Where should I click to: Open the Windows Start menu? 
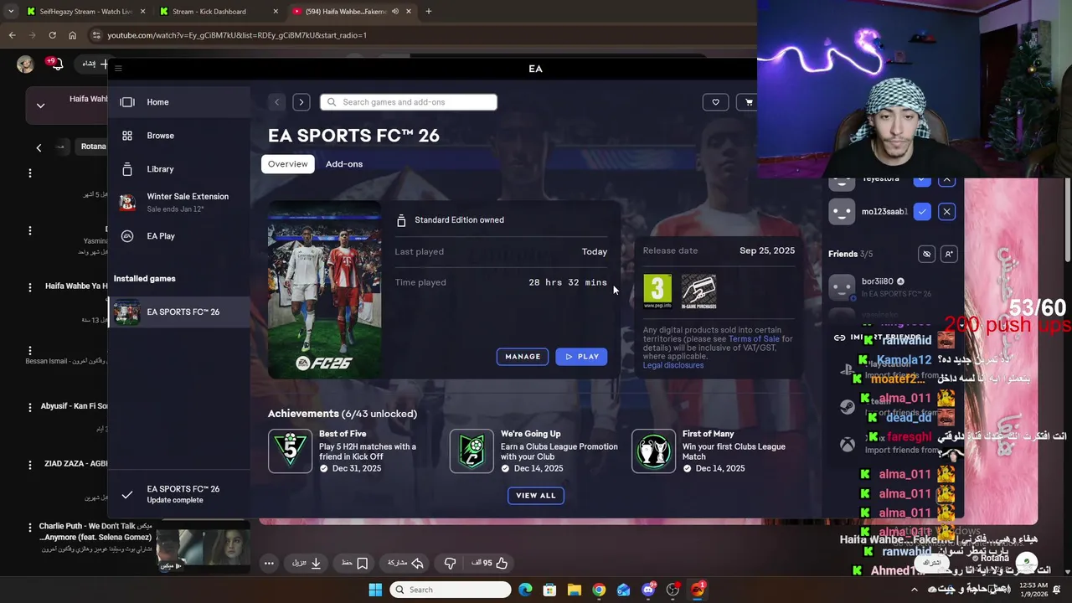point(375,590)
